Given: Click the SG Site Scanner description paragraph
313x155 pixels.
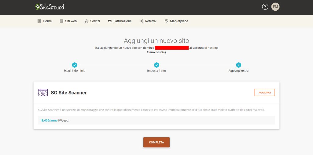Looking at the screenshot, I should [x=151, y=110].
